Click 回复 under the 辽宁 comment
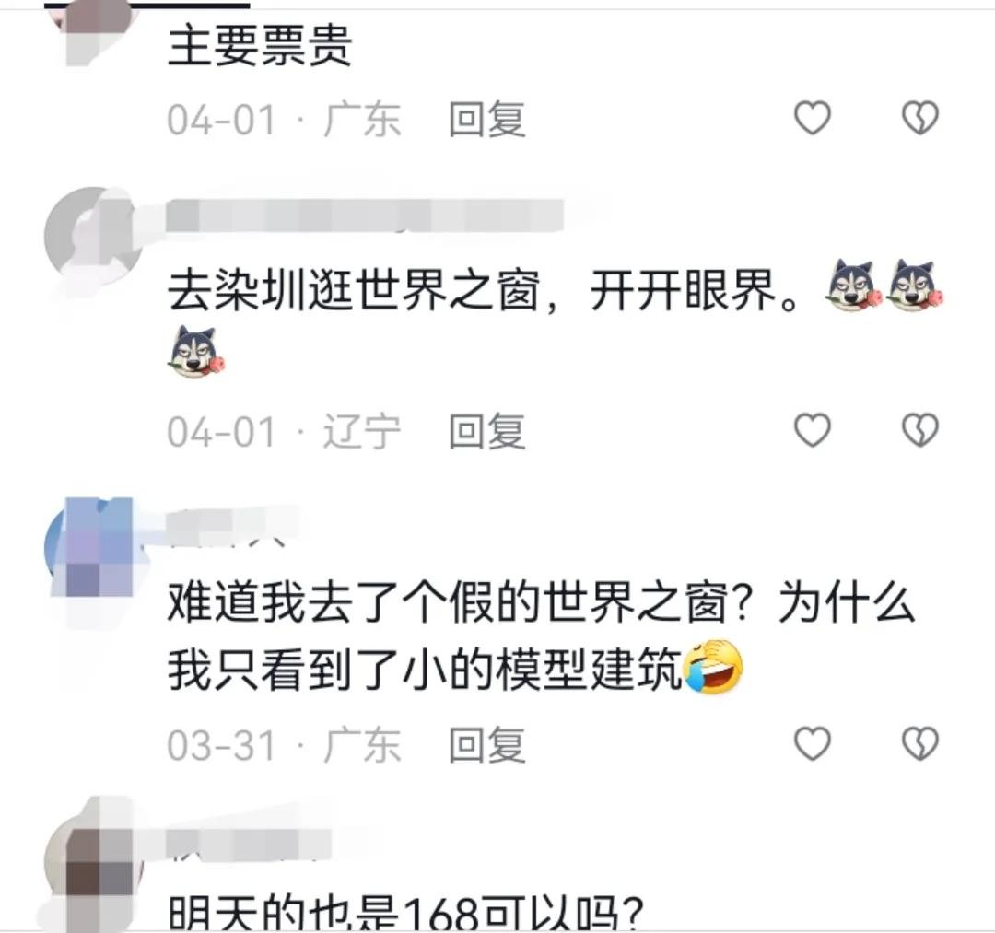995x933 pixels. click(486, 431)
